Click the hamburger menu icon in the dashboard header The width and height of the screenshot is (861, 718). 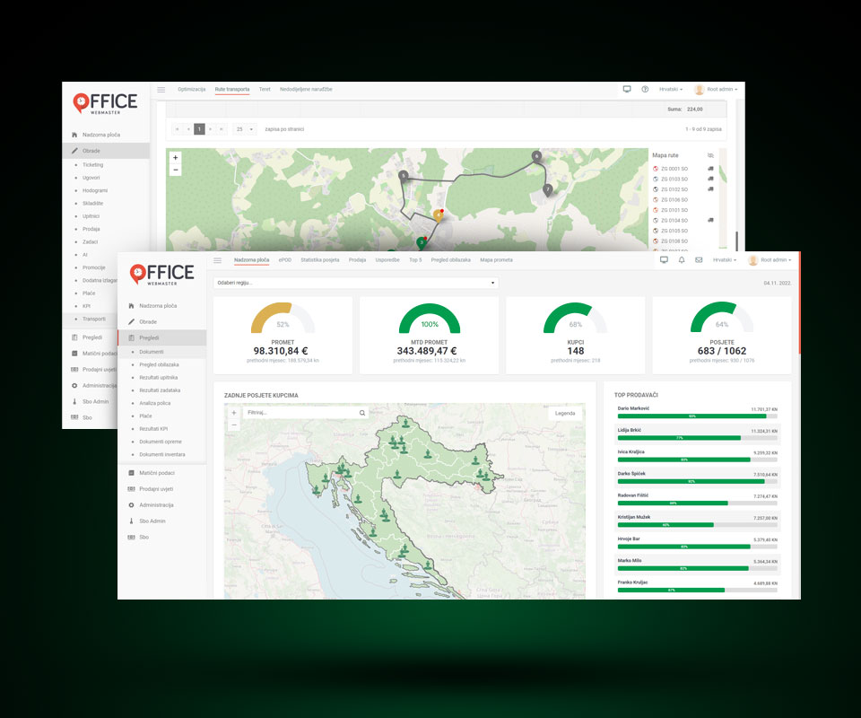[x=217, y=260]
